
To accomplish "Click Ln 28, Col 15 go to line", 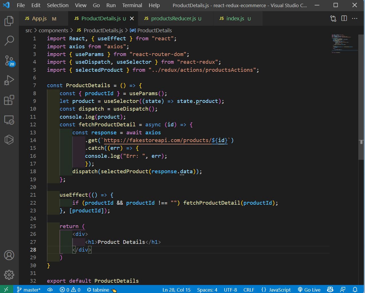I will 176,290.
